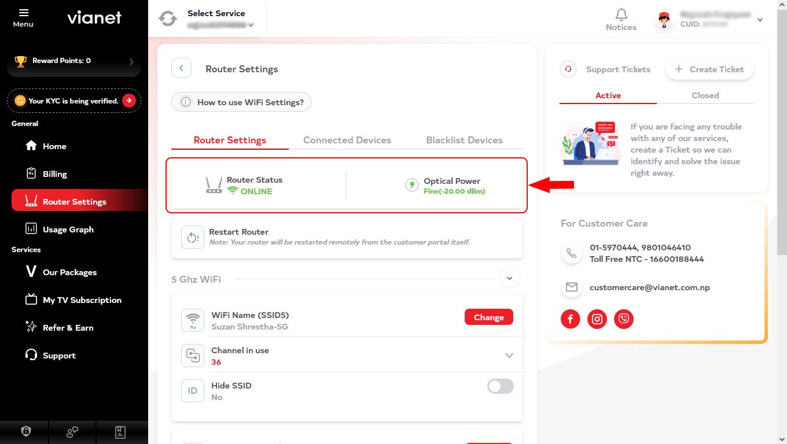Viewport: 787px width, 444px height.
Task: Click the Restart Router icon
Action: point(193,237)
